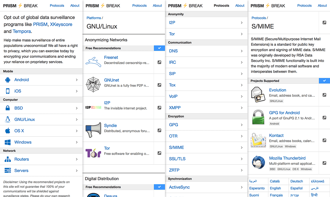The width and height of the screenshot is (330, 197).
Task: Expand the XMPP row chevron
Action: (242, 108)
